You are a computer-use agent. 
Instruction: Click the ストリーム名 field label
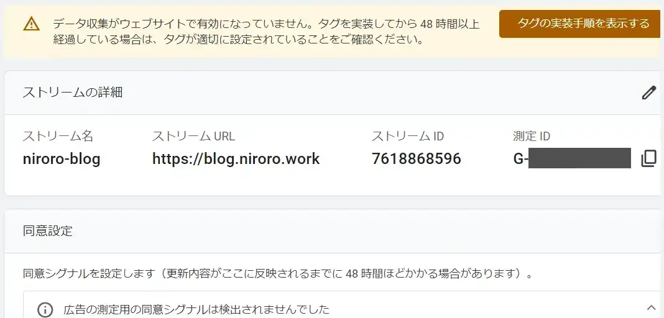[58, 137]
